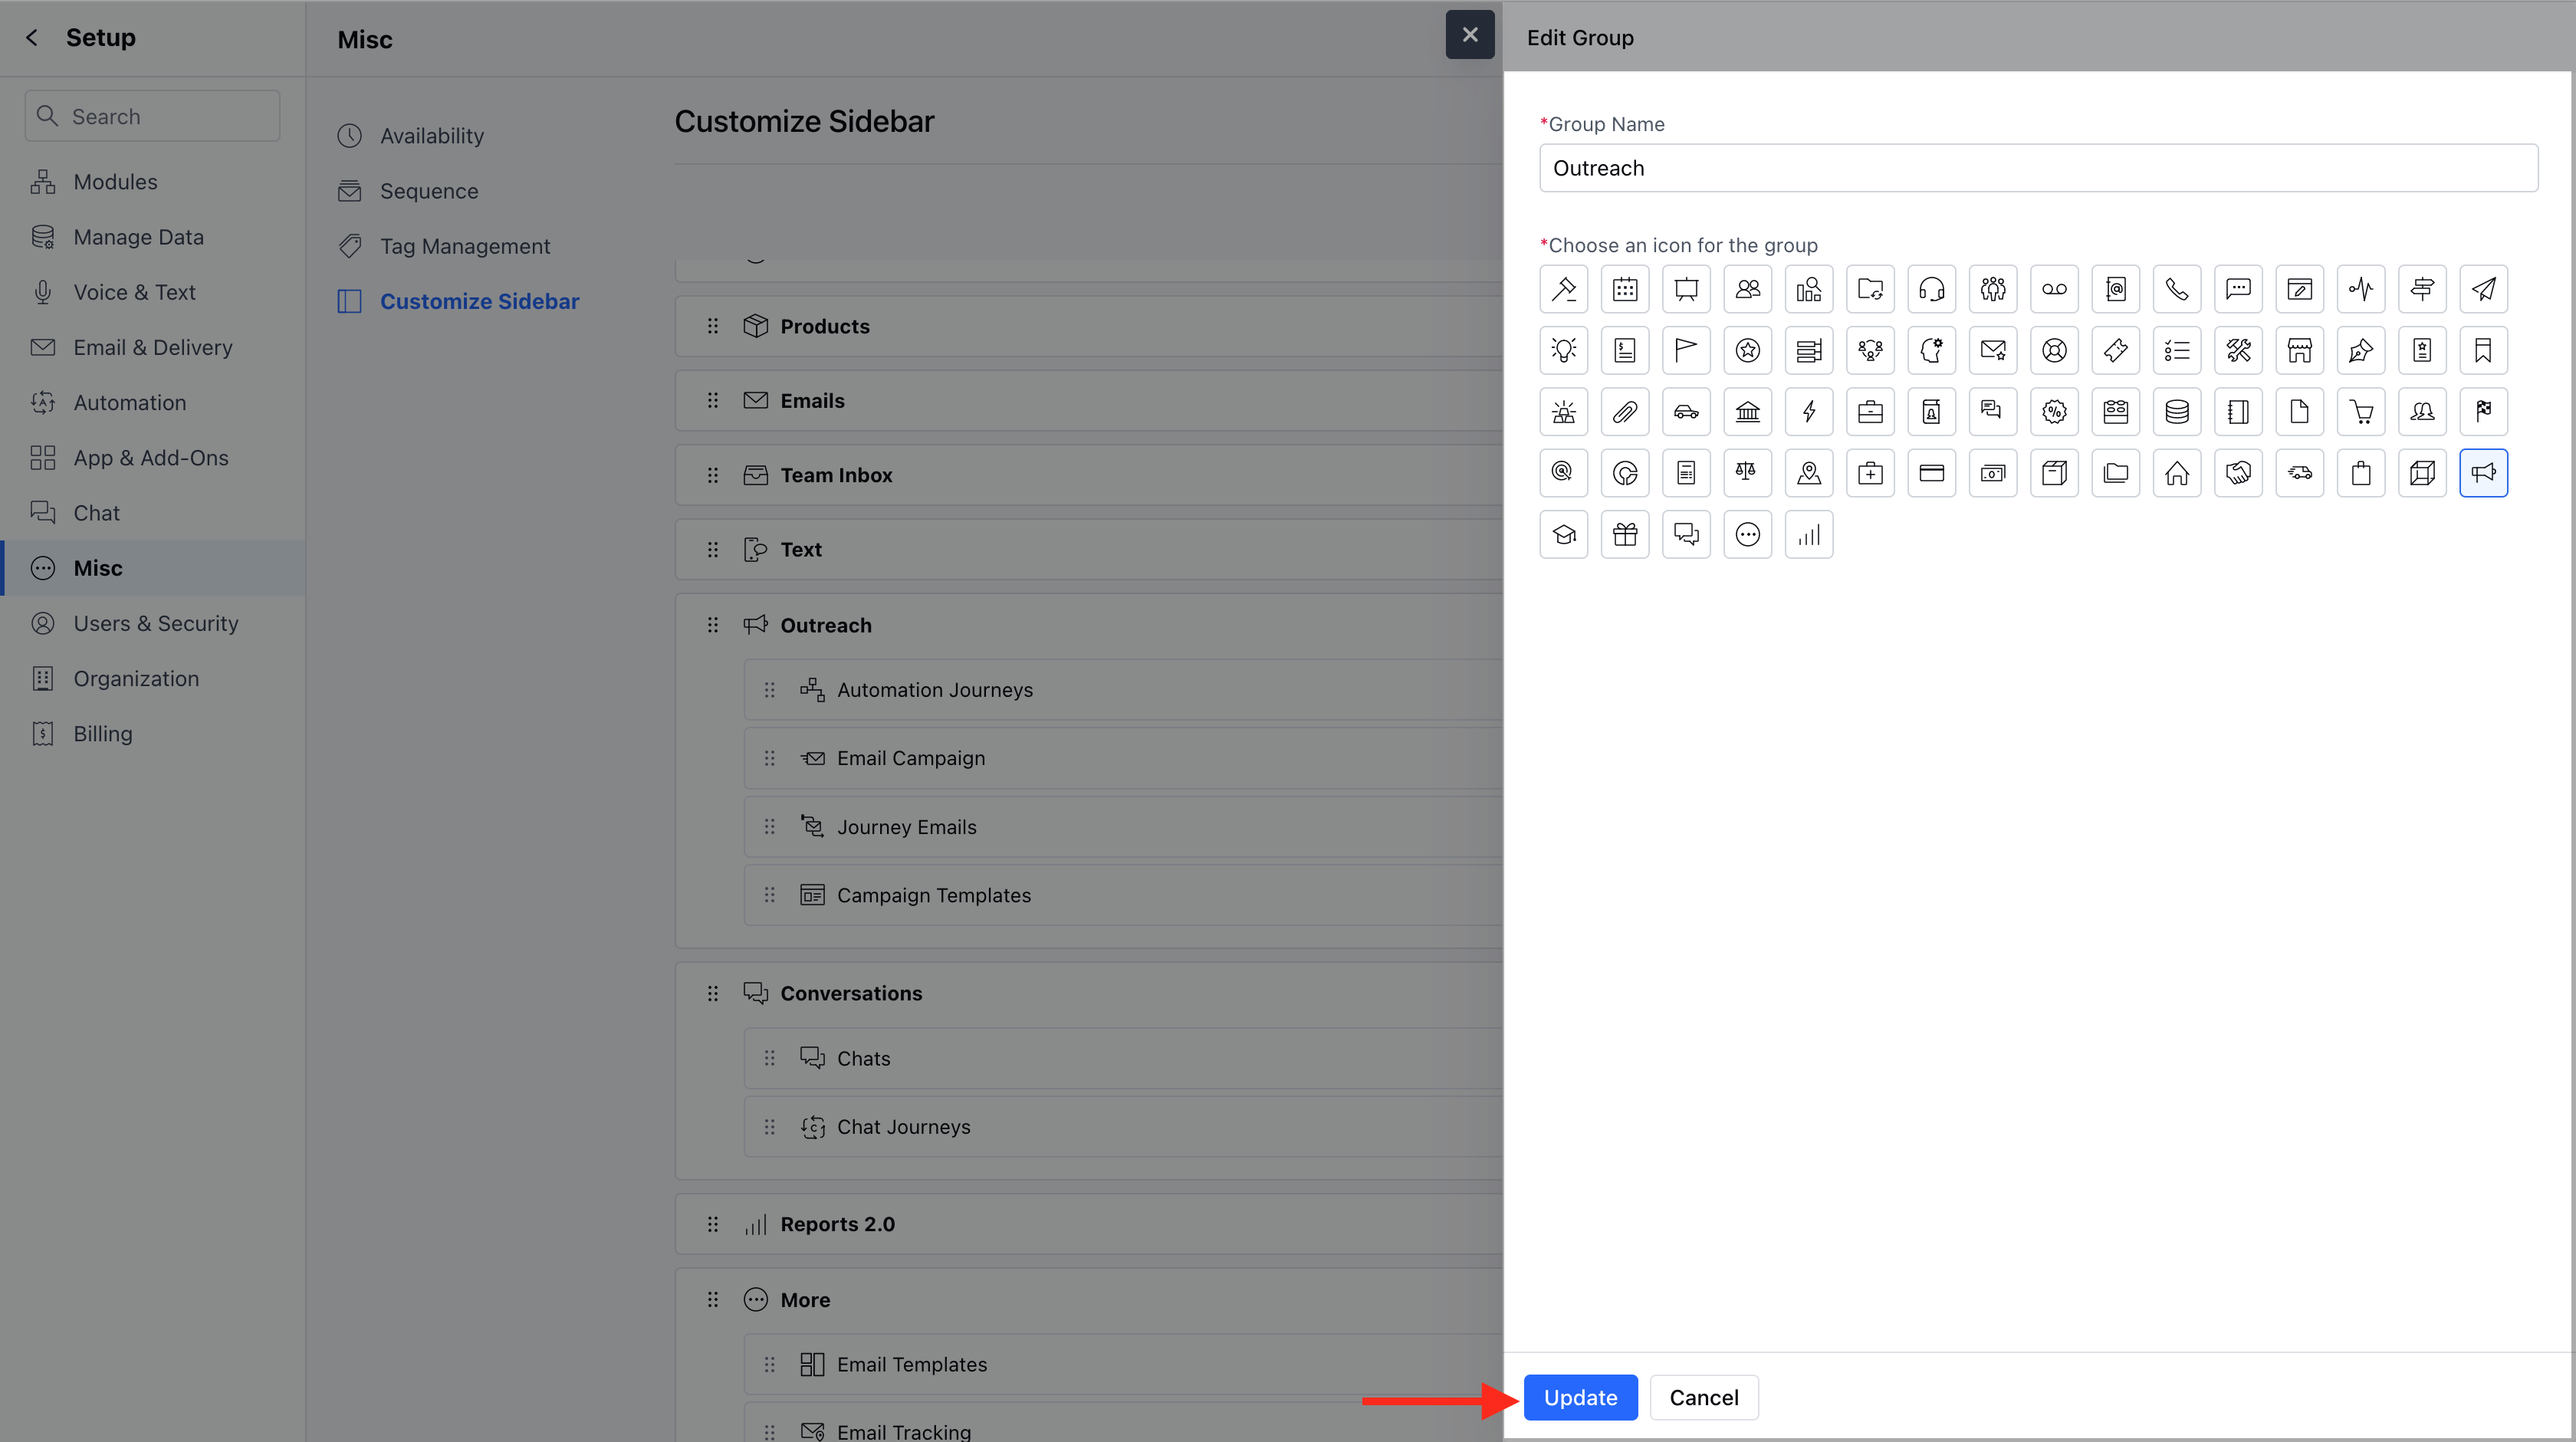Viewport: 2576px width, 1442px height.
Task: Open Users & Security settings
Action: click(155, 623)
